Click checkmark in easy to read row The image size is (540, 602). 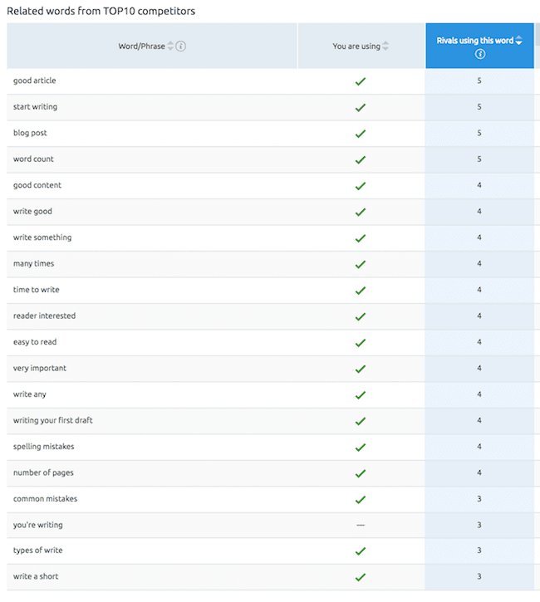pyautogui.click(x=361, y=342)
